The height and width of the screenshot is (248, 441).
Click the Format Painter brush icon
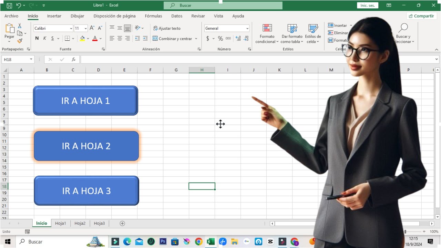pyautogui.click(x=20, y=41)
